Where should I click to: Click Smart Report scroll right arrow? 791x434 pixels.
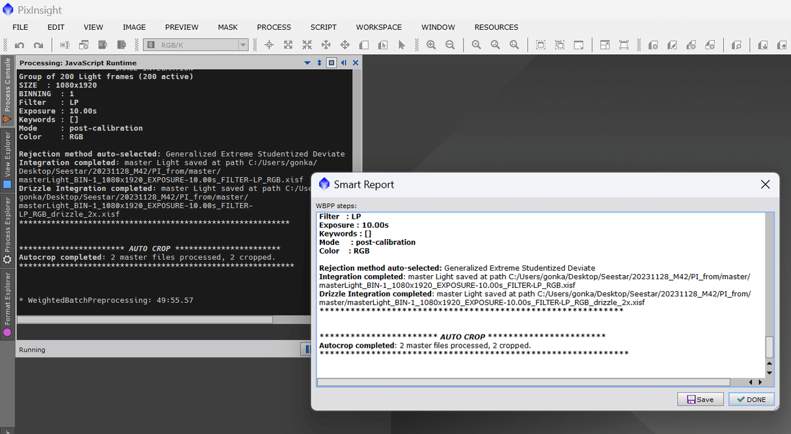pos(761,382)
